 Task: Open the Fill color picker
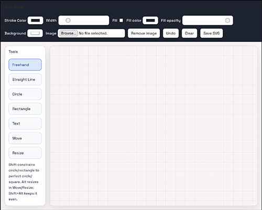(x=150, y=20)
